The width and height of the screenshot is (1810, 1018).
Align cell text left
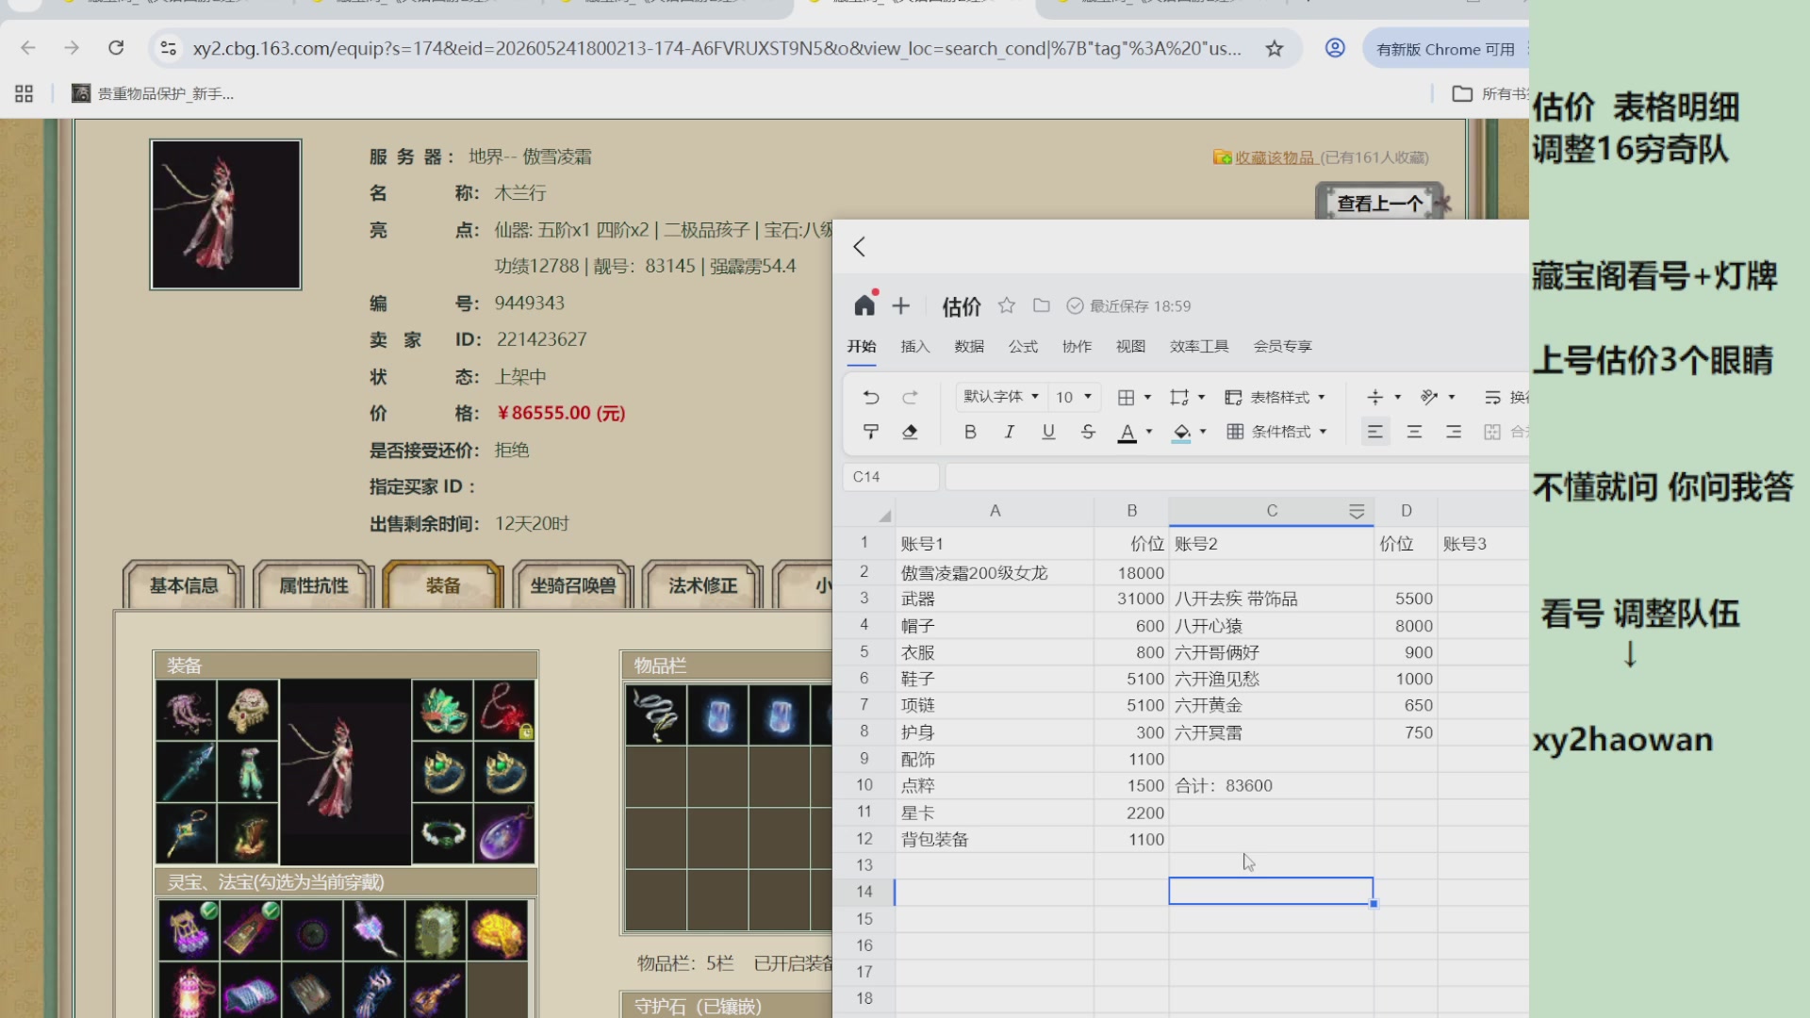pyautogui.click(x=1375, y=432)
